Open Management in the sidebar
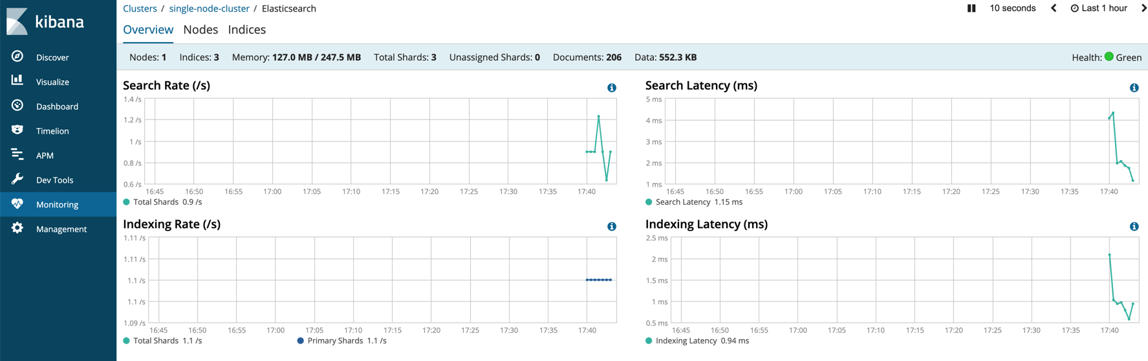The height and width of the screenshot is (361, 1148). click(x=58, y=229)
